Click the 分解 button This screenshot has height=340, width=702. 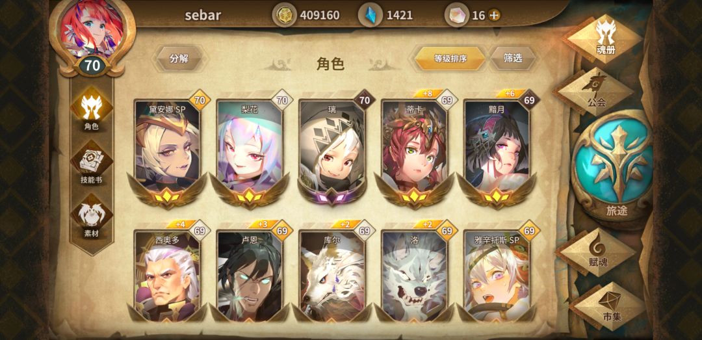pos(179,59)
